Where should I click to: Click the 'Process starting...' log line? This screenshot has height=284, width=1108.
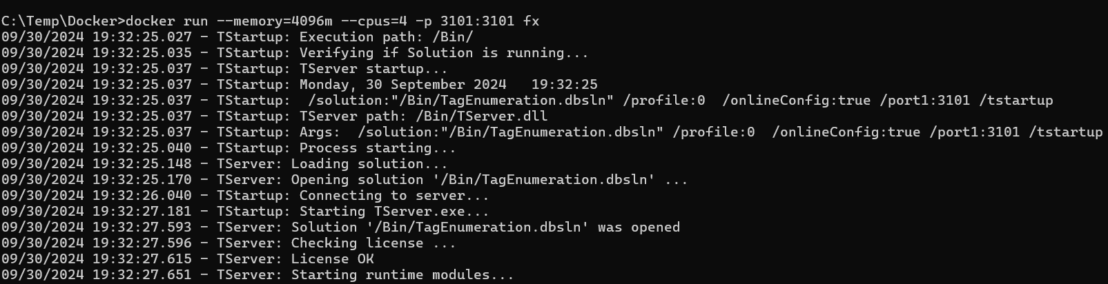click(x=229, y=148)
